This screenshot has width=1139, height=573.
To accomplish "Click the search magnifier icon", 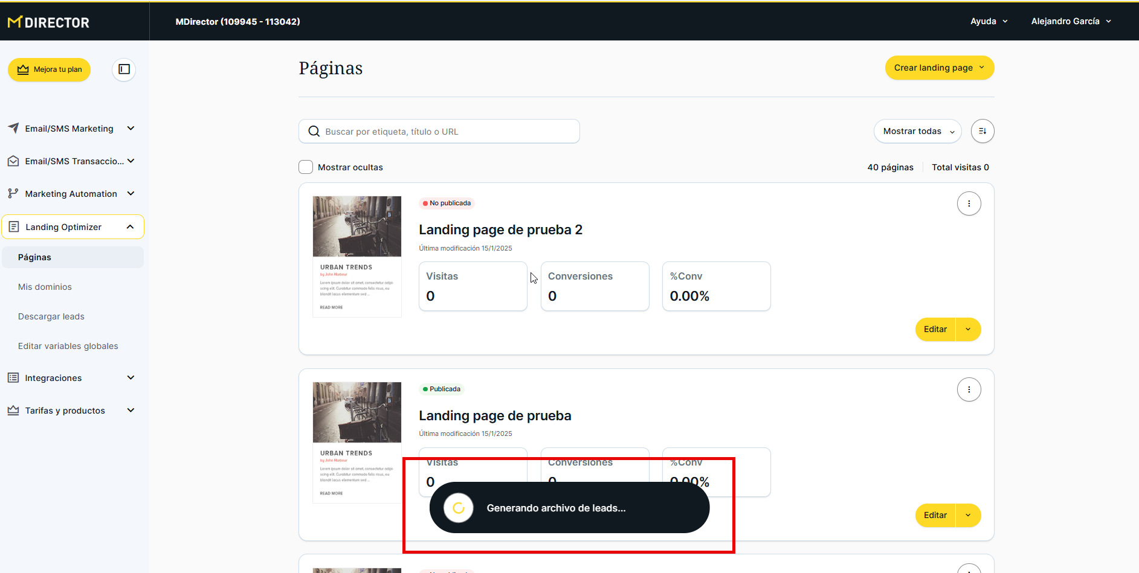I will (x=314, y=132).
